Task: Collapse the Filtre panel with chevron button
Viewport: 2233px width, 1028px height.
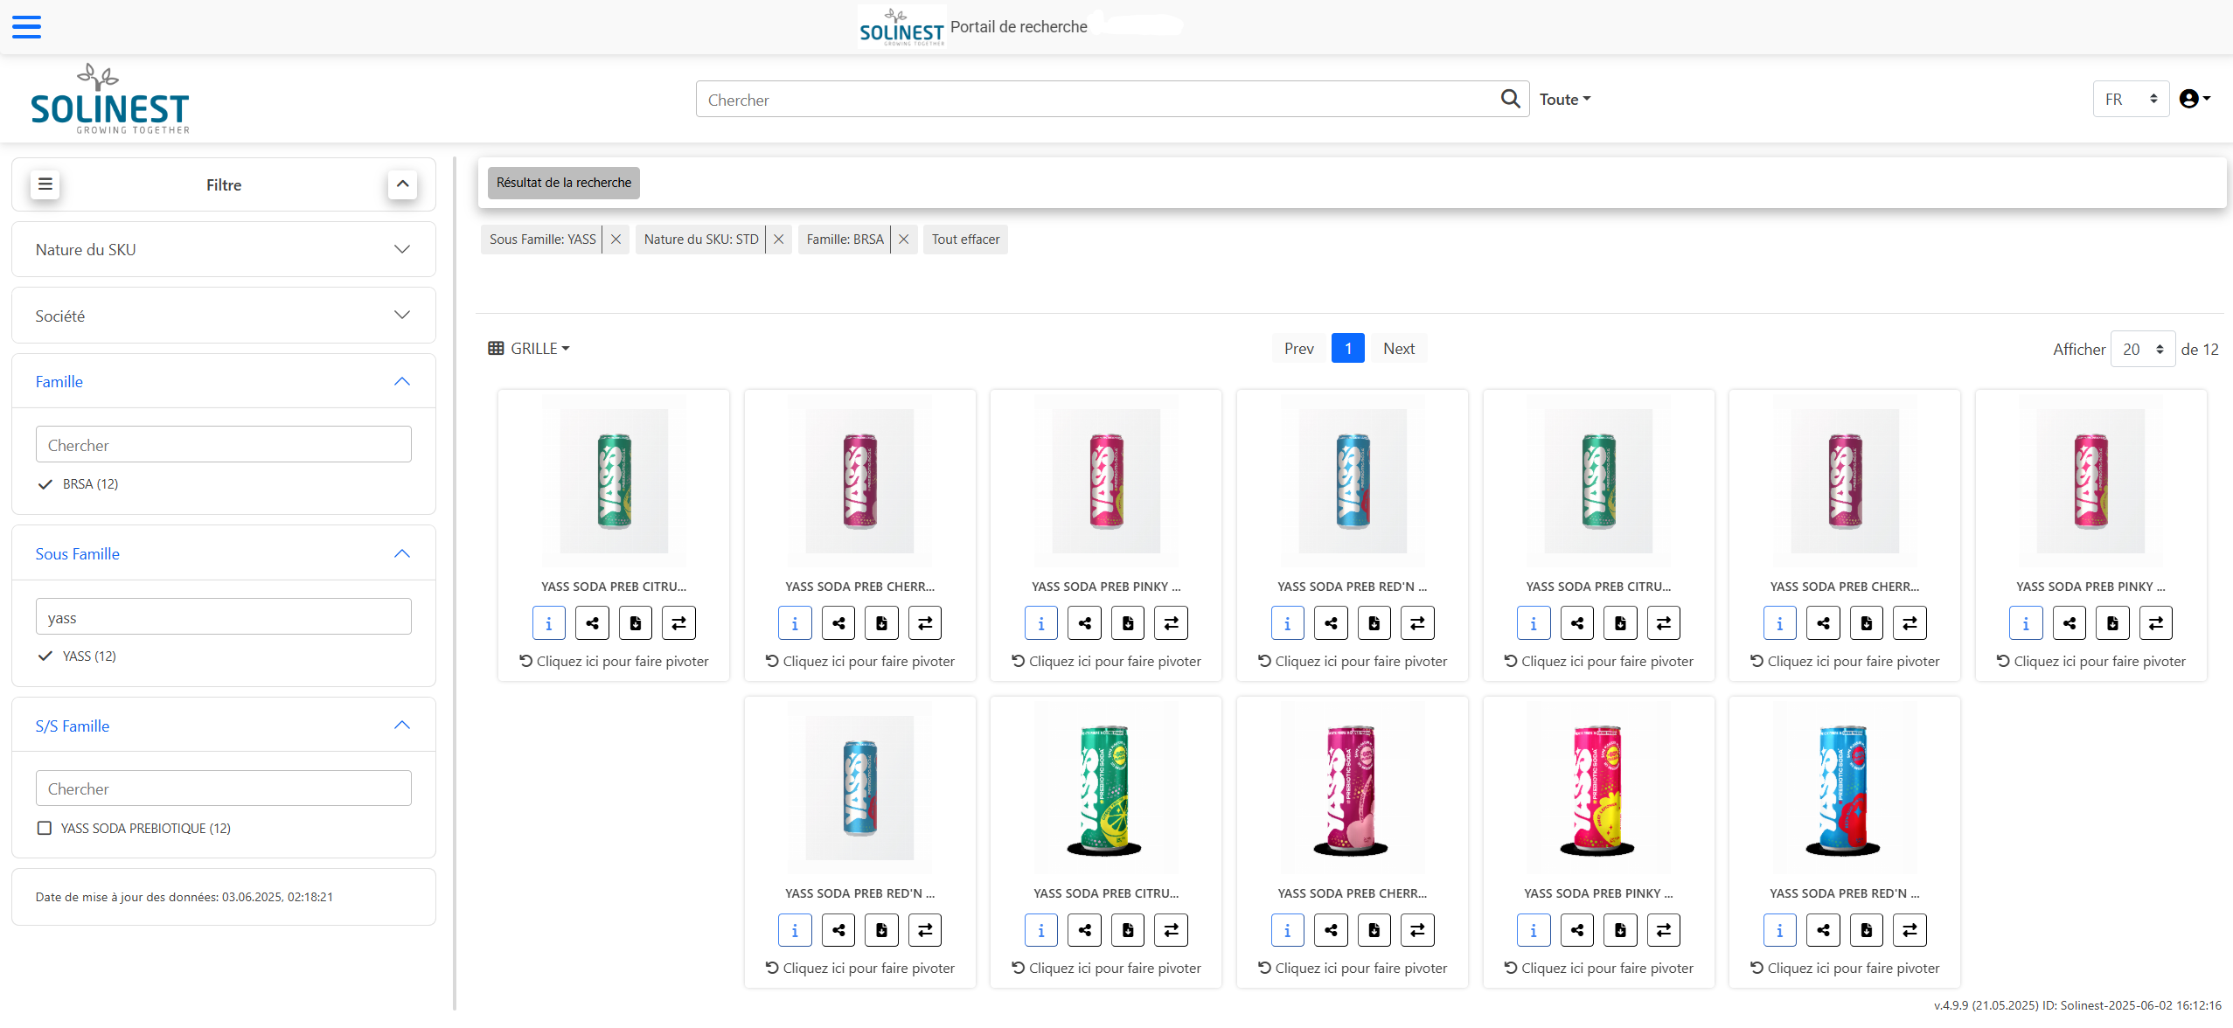Action: tap(402, 184)
